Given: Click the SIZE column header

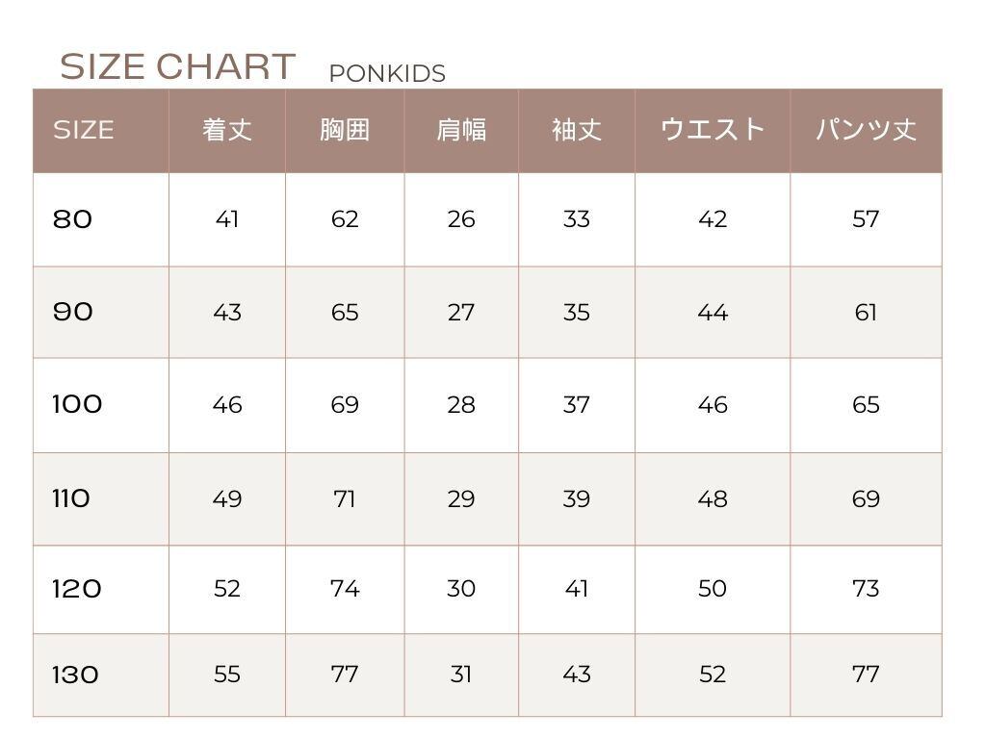Looking at the screenshot, I should click(83, 130).
